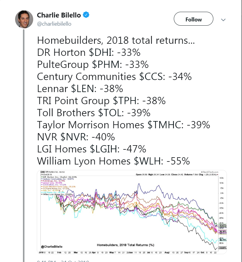The height and width of the screenshot is (262, 242).
Task: Click the $WLH cashtag
Action: coord(151,161)
